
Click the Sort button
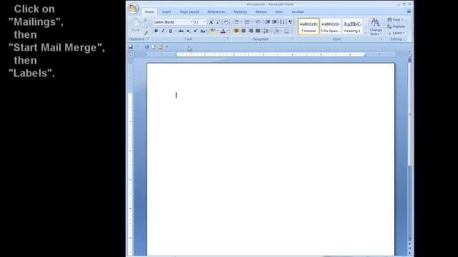click(282, 22)
